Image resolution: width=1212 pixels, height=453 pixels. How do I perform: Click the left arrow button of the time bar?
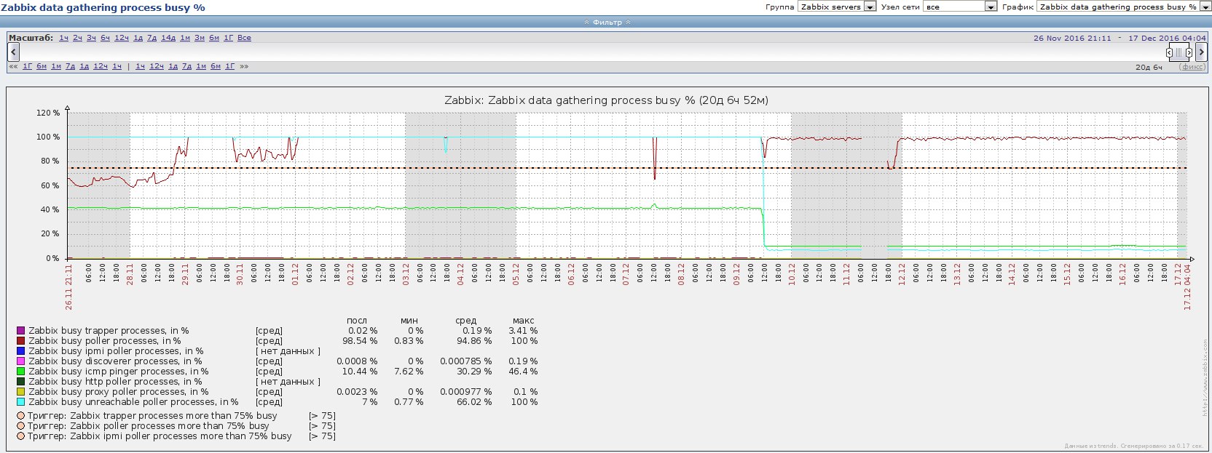tap(13, 52)
